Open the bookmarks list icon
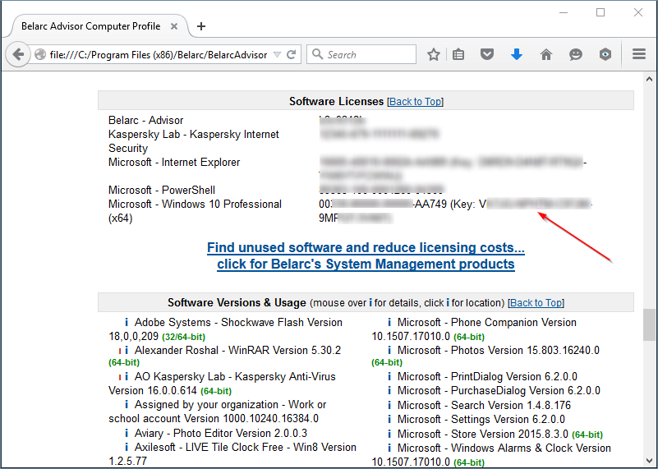The height and width of the screenshot is (469, 658). (x=458, y=55)
